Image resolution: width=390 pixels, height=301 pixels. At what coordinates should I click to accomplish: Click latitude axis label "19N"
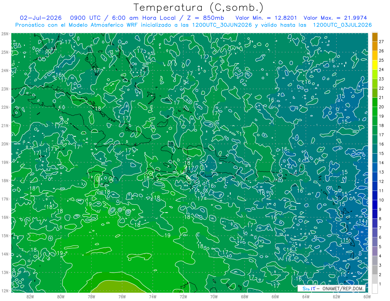coord(5,162)
